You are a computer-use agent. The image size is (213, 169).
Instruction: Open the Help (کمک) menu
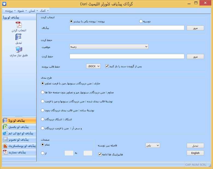(x=44, y=11)
